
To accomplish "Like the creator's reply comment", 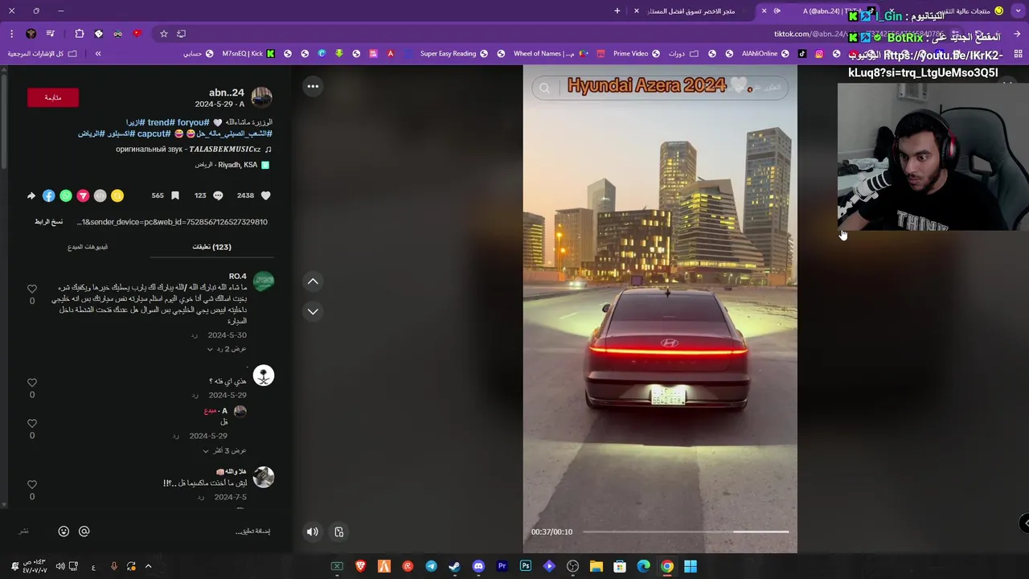I will pos(32,423).
